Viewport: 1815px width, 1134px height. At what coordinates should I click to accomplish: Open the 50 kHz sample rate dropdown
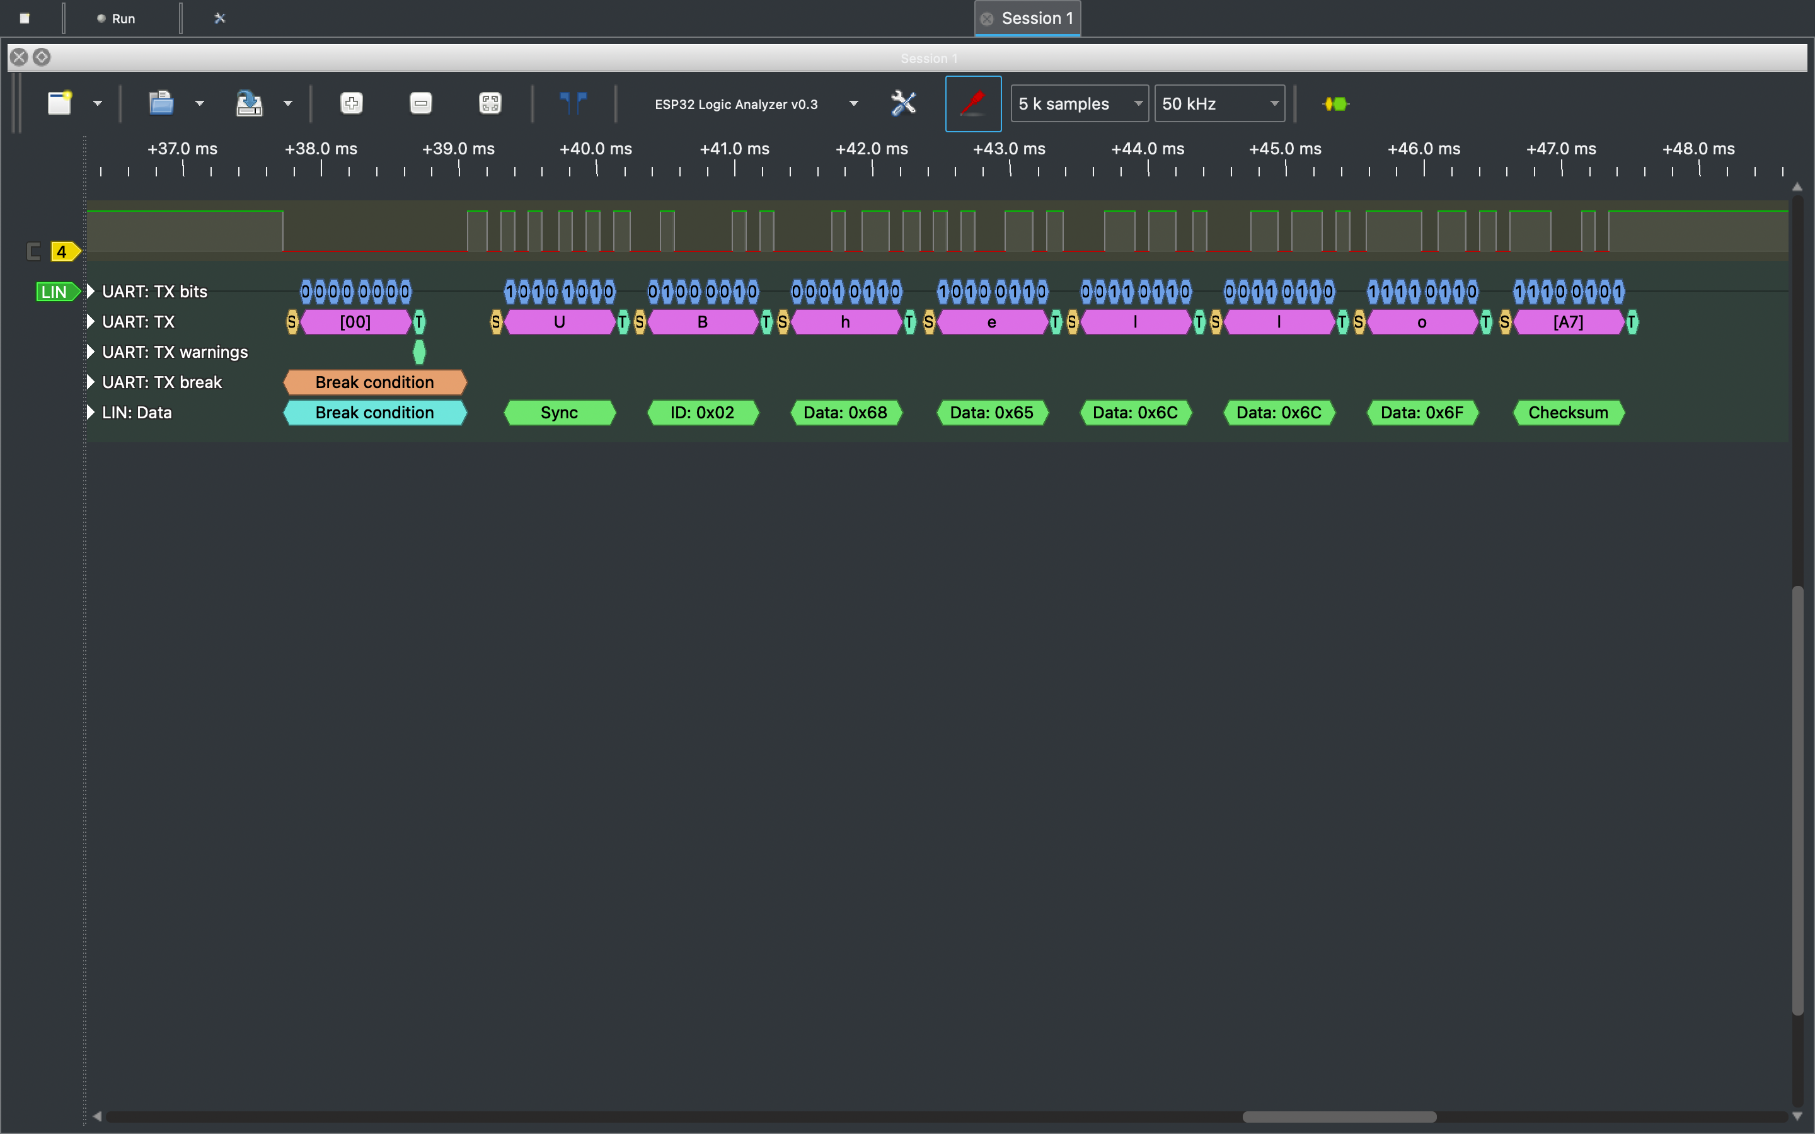click(x=1219, y=103)
